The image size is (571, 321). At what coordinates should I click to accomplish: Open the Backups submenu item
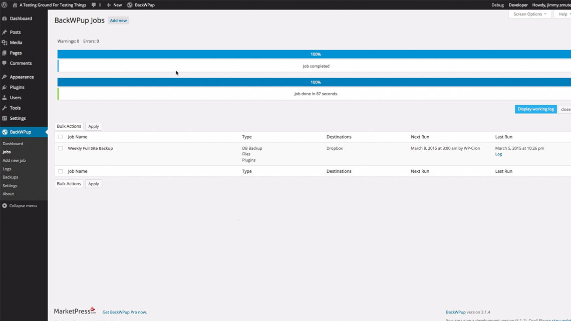10,177
